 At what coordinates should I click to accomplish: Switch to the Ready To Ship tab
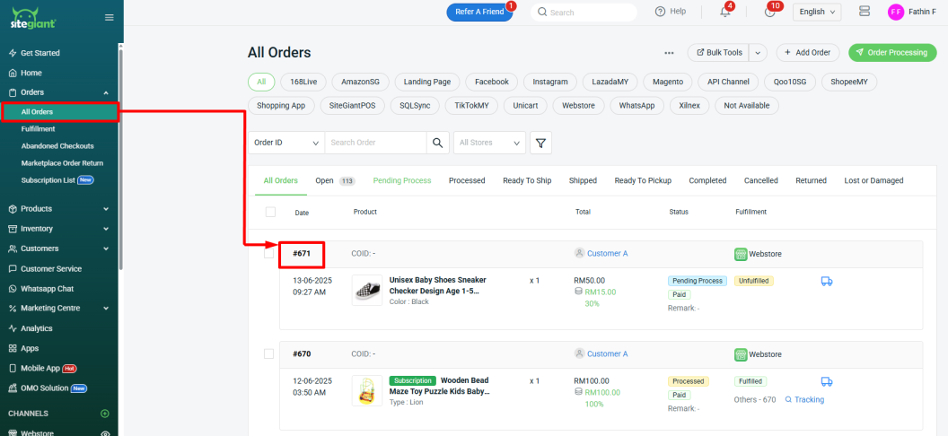click(x=527, y=180)
